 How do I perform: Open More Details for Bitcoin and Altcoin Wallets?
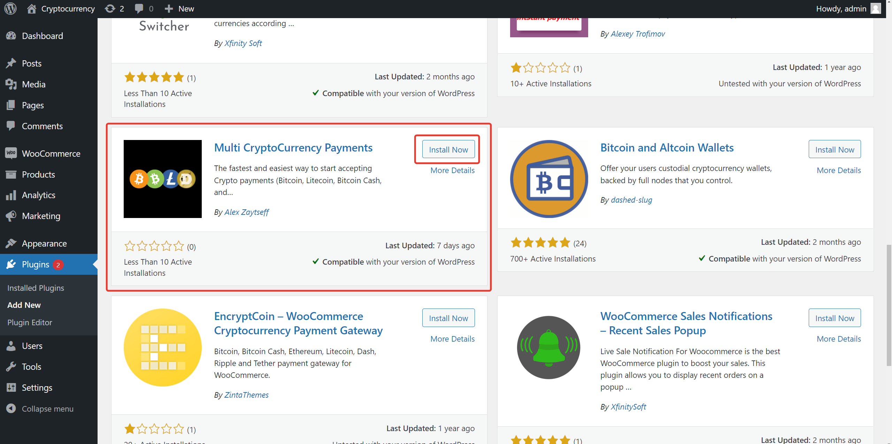(x=839, y=170)
